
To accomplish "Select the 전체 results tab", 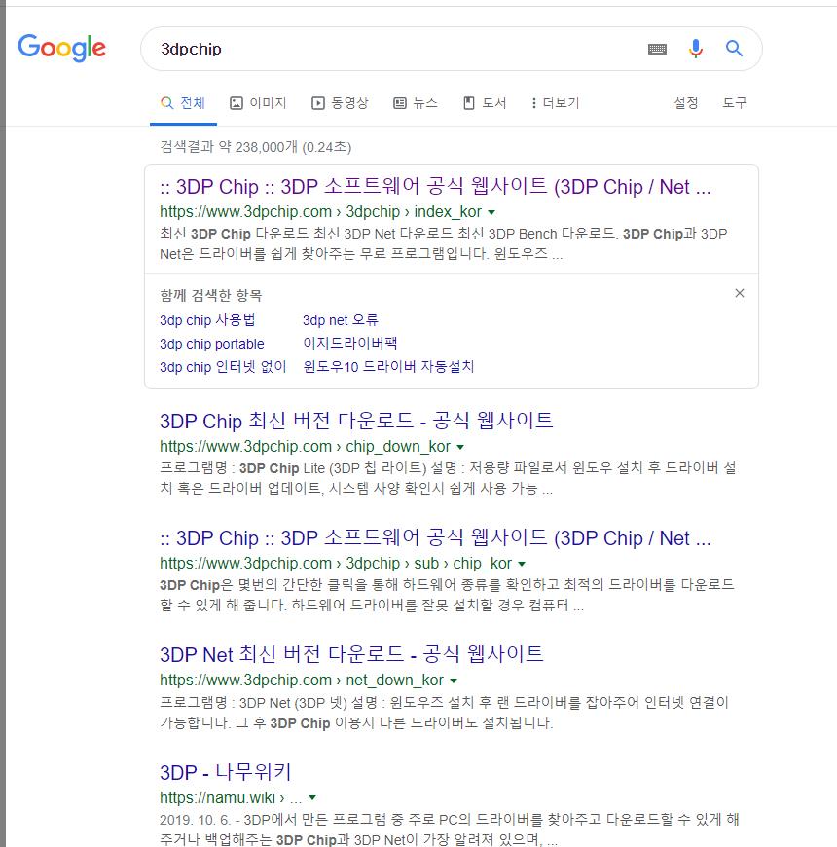I will pos(183,103).
